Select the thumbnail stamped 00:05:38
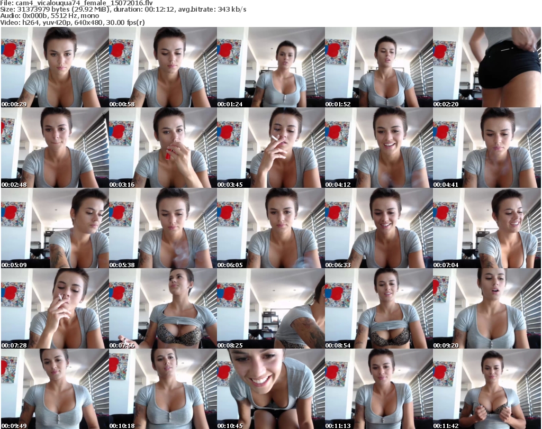The height and width of the screenshot is (429, 542). 163,229
